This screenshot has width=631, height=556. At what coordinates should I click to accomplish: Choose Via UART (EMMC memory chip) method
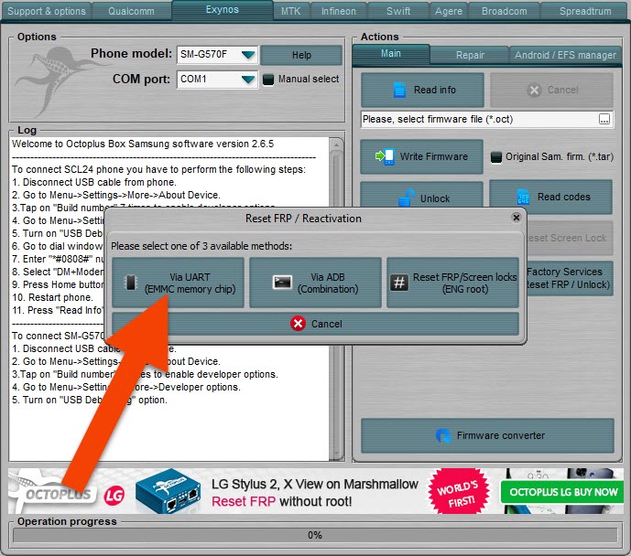pos(178,283)
